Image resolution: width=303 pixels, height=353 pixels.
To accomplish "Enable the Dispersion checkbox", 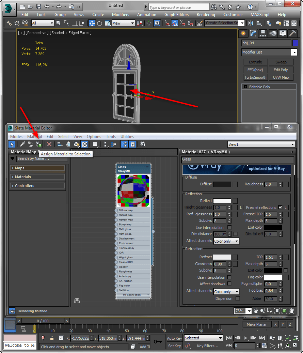I will (238, 298).
